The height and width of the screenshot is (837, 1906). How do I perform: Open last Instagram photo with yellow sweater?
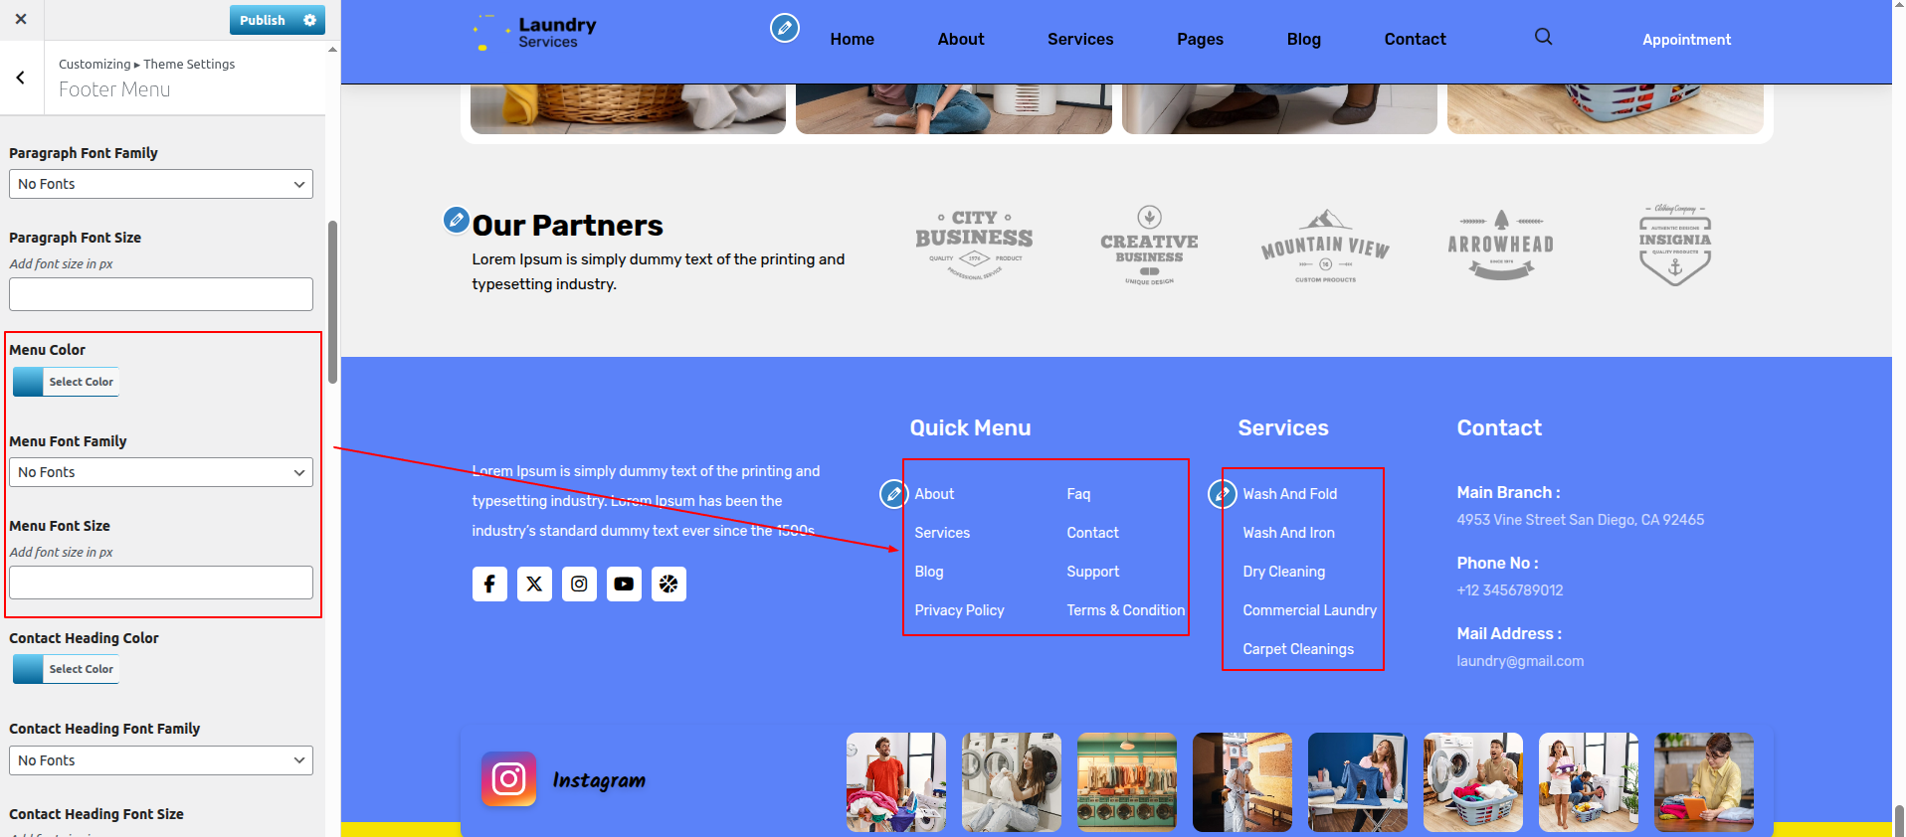point(1703,782)
